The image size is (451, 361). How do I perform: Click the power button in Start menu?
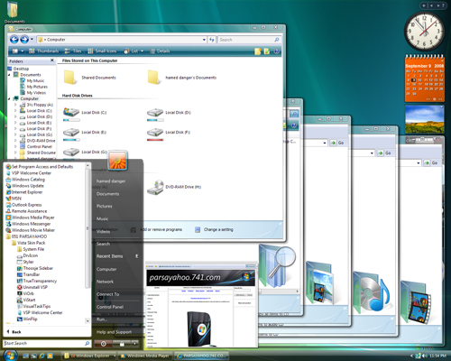tap(104, 344)
